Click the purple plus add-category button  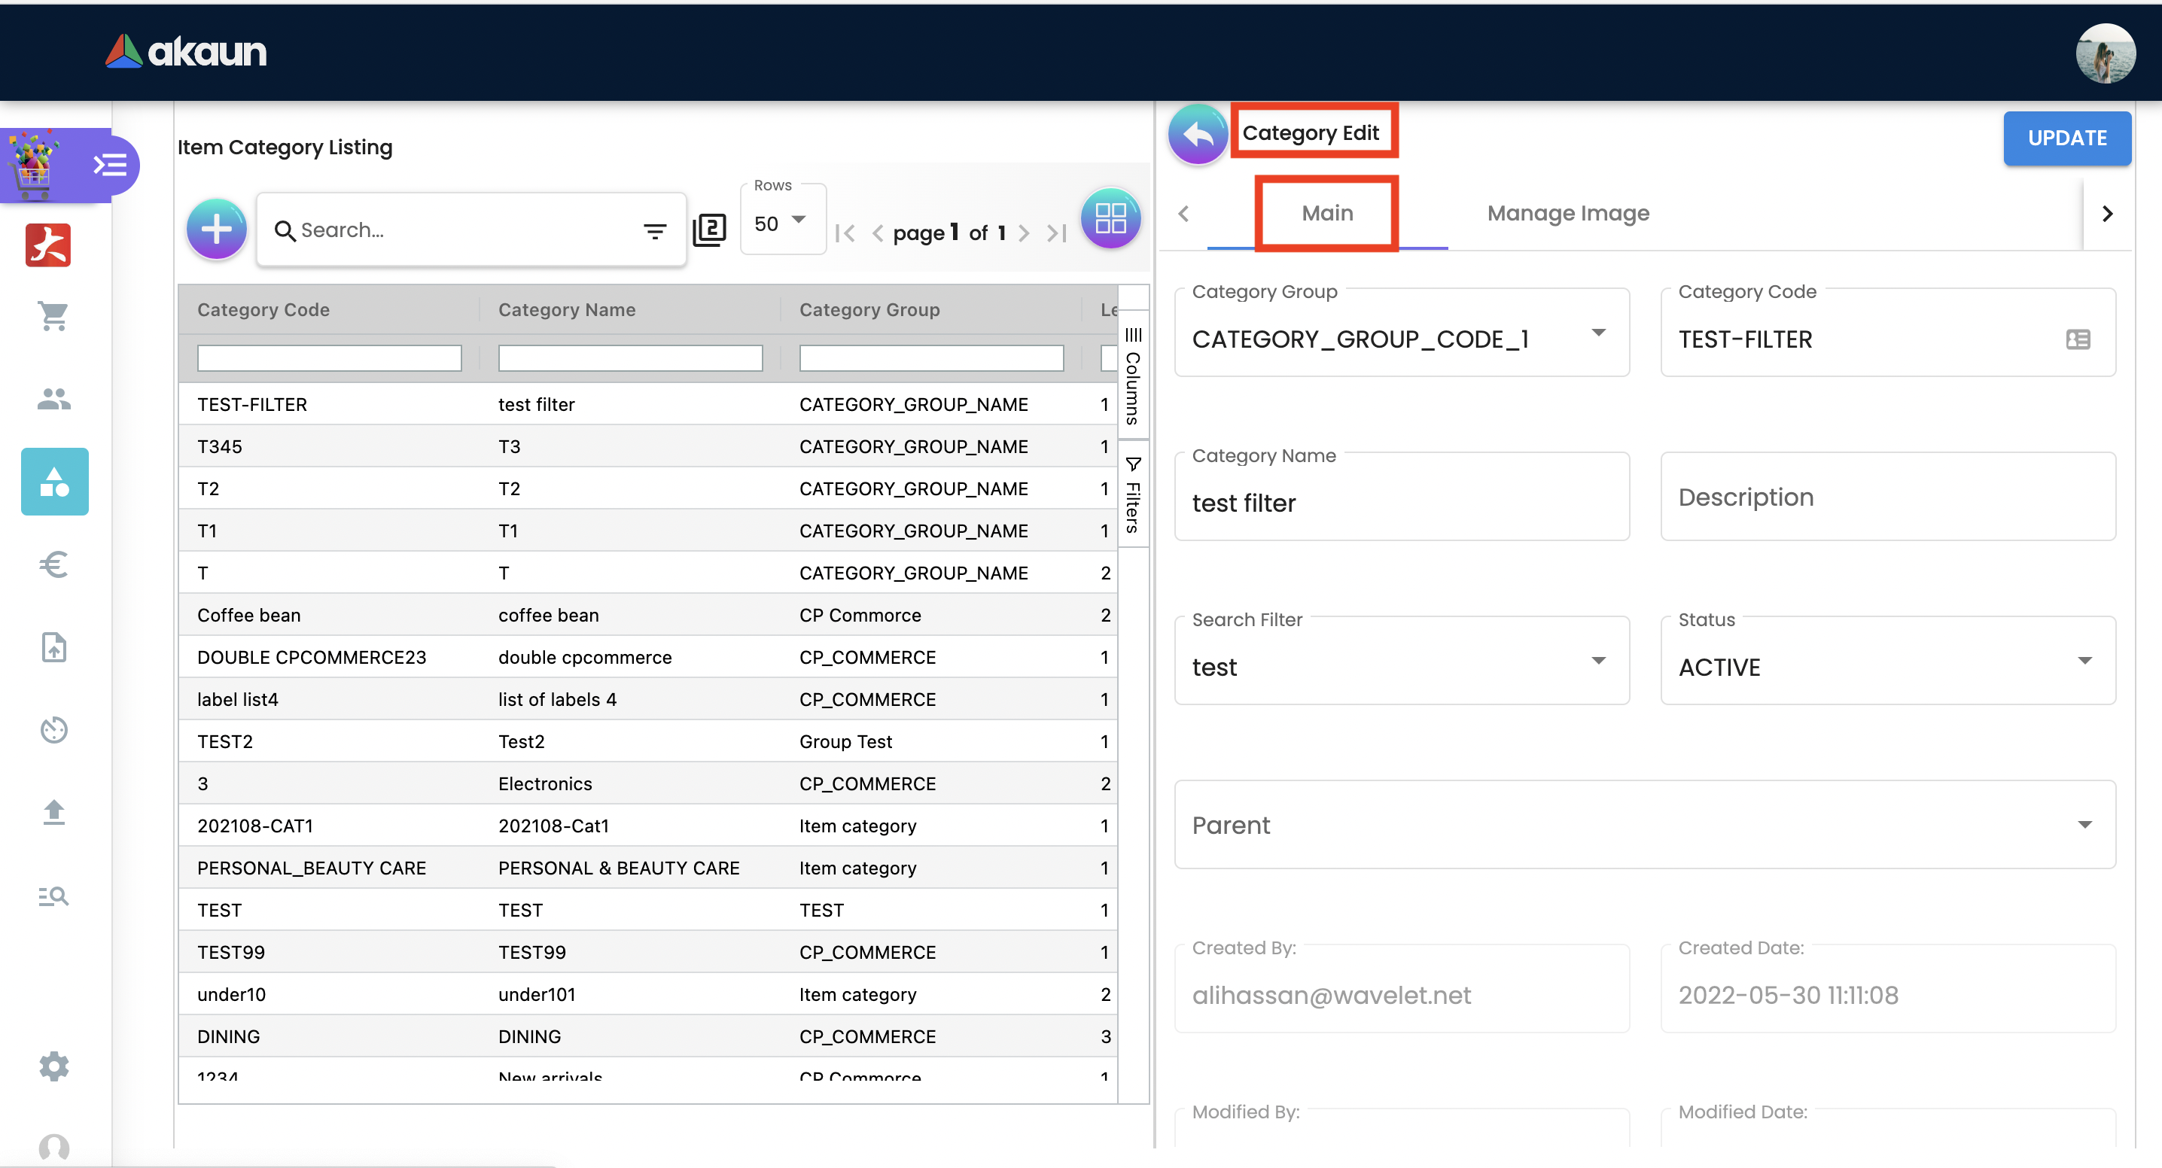(x=217, y=229)
